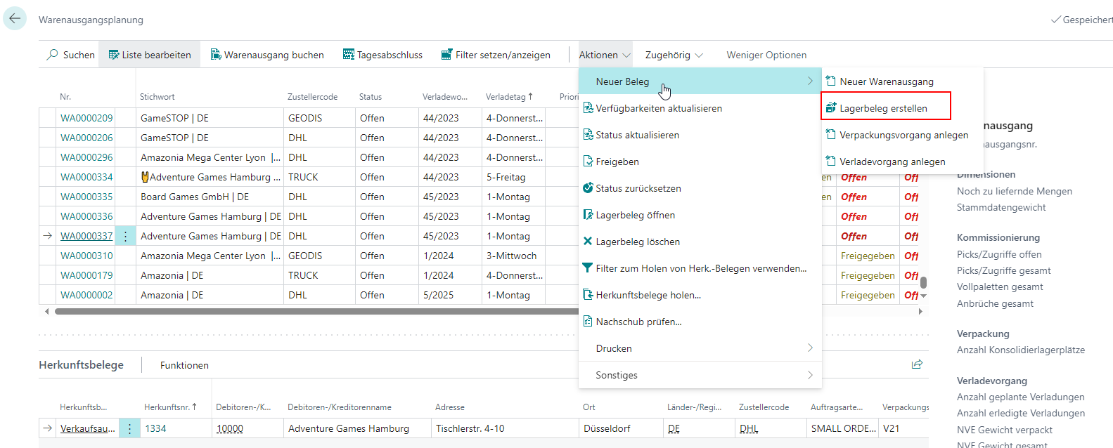Screen dimensions: 1113x448
Task: Open the Zugehörig dropdown
Action: [674, 55]
